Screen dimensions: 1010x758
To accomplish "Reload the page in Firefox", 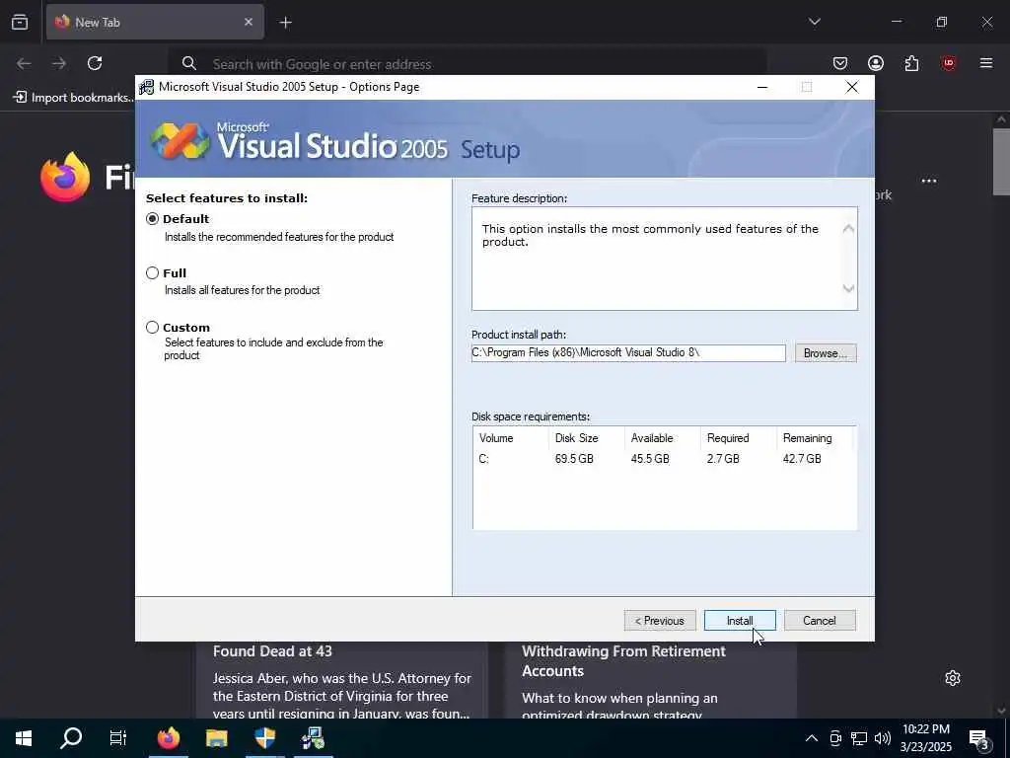I will (x=95, y=63).
